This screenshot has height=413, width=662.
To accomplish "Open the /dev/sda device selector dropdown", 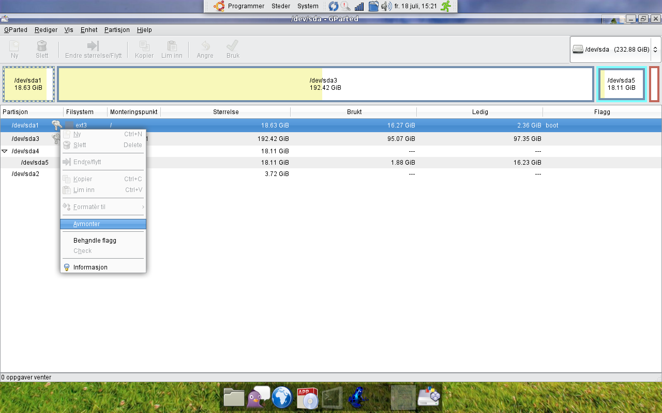I will pos(615,50).
